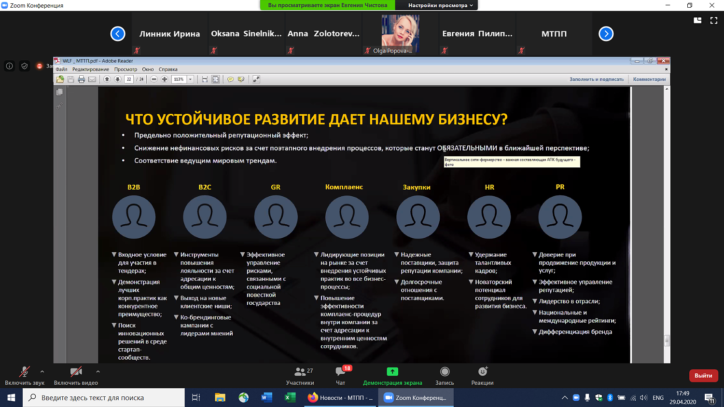This screenshot has height=407, width=724.
Task: Open Windows notification center icon
Action: 710,398
